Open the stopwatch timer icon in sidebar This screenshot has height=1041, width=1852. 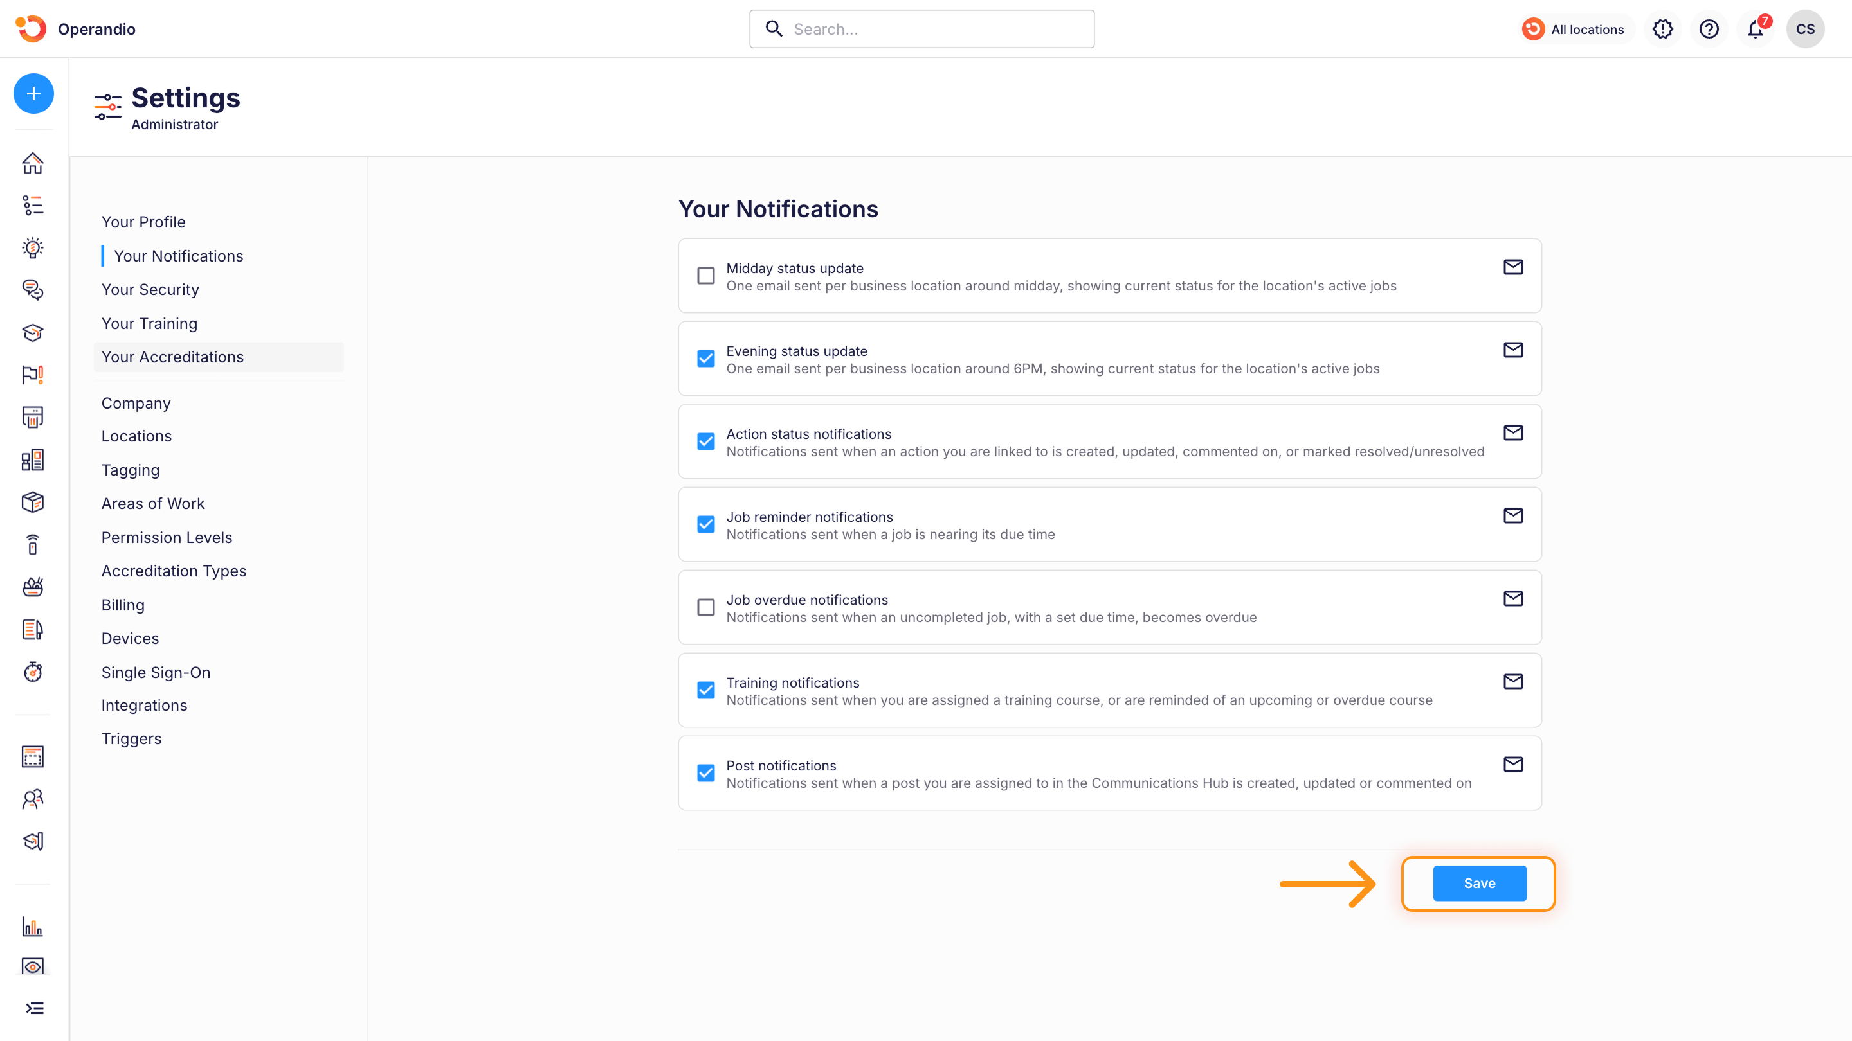tap(33, 672)
